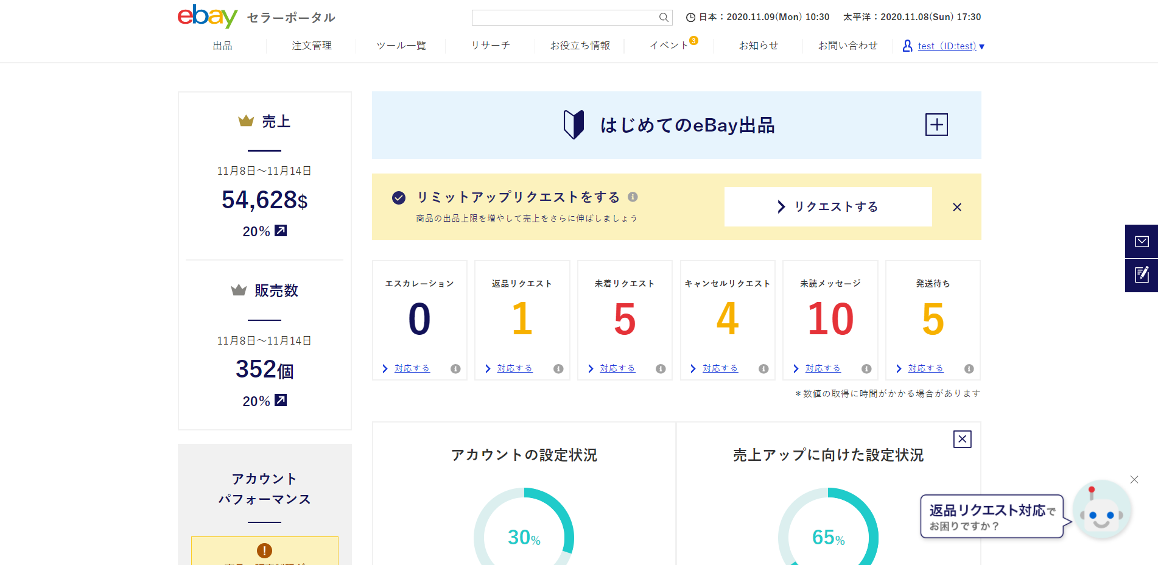This screenshot has width=1158, height=565.
Task: Expand the はじめてのeBay出品 panel
Action: [x=936, y=125]
